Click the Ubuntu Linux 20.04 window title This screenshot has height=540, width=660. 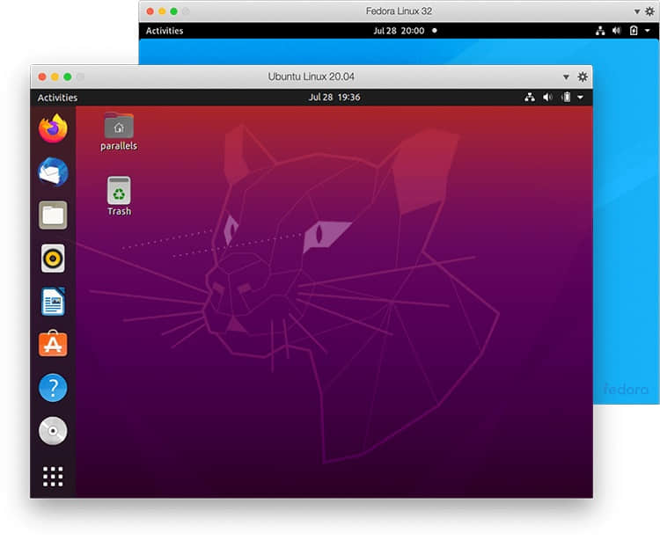tap(311, 77)
